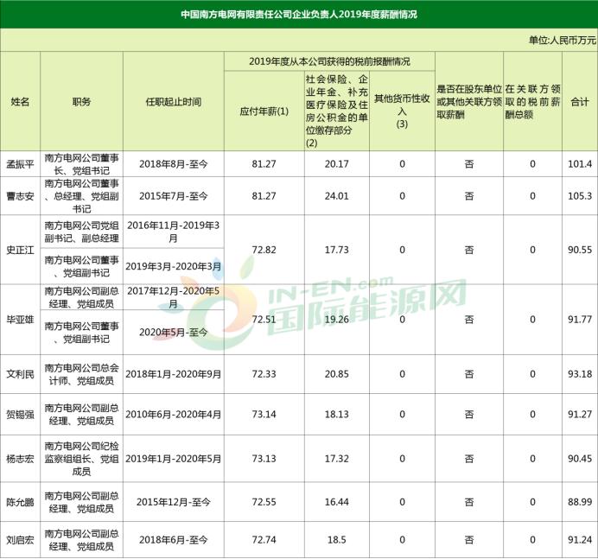
Task: Select total value 93.18
Action: (x=580, y=374)
